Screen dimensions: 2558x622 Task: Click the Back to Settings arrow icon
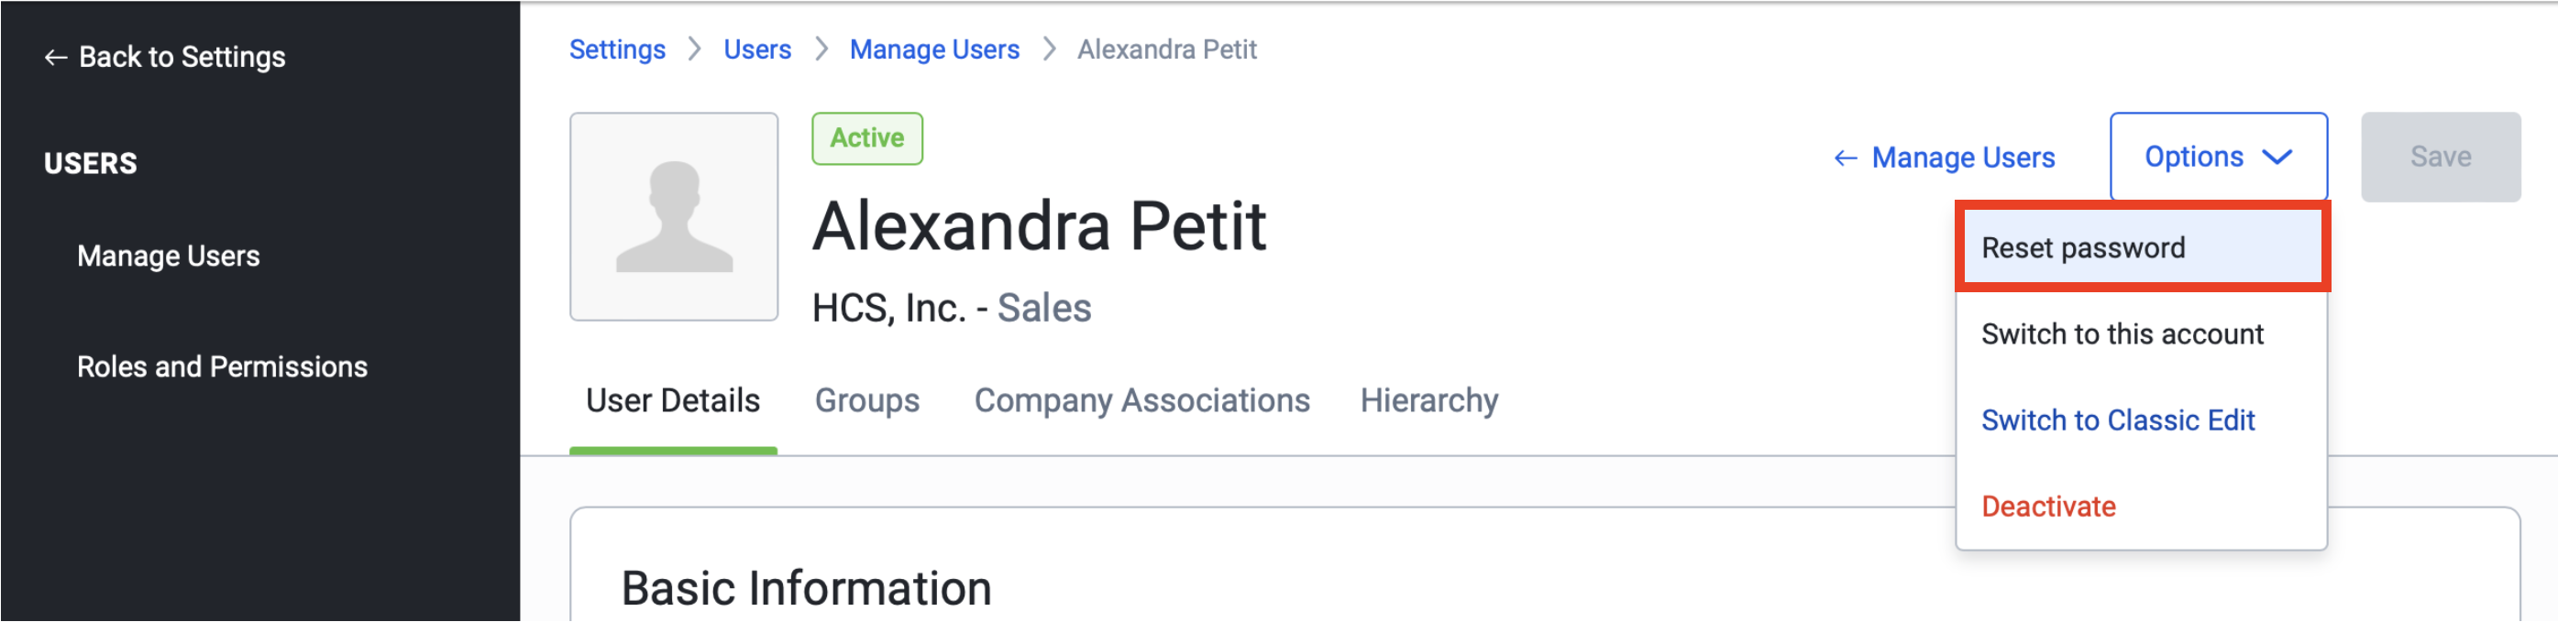point(56,58)
